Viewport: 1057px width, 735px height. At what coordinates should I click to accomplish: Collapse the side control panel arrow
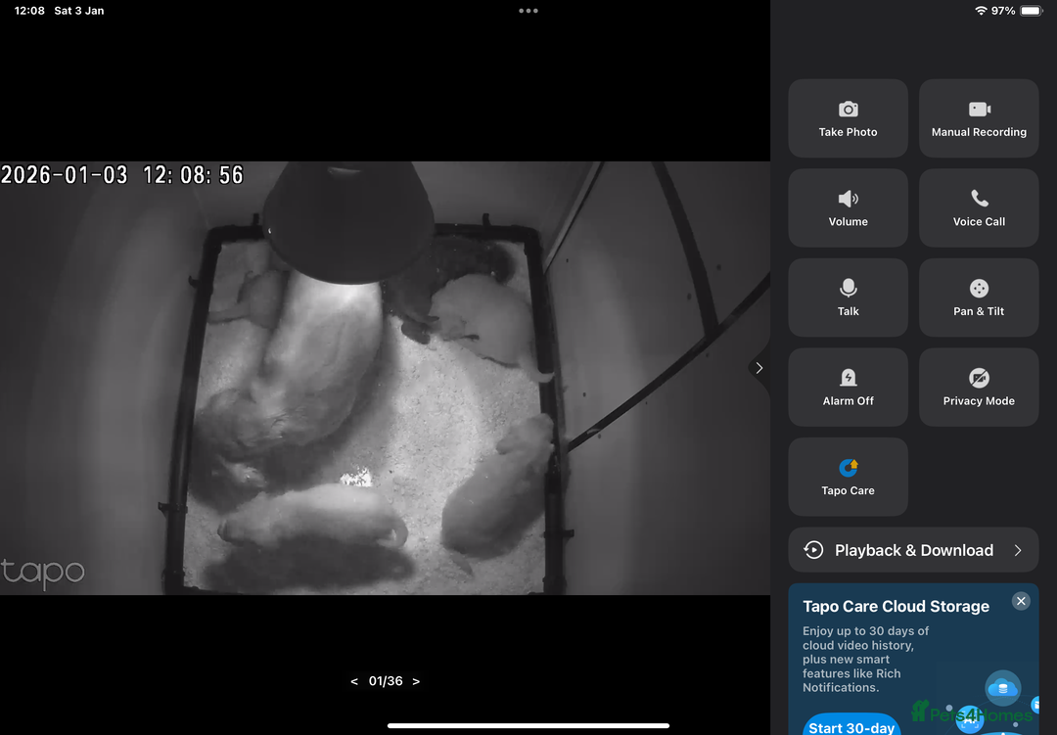tap(759, 368)
